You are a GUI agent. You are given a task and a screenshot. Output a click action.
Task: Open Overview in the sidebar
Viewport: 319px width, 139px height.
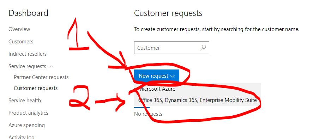19,29
